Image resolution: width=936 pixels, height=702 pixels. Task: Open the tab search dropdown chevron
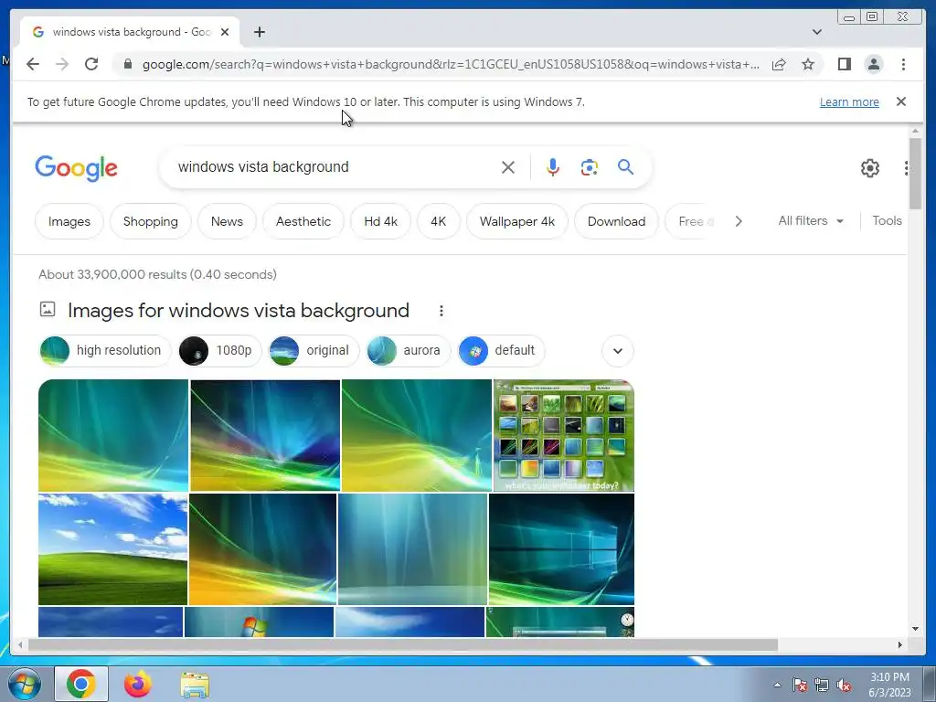point(816,32)
